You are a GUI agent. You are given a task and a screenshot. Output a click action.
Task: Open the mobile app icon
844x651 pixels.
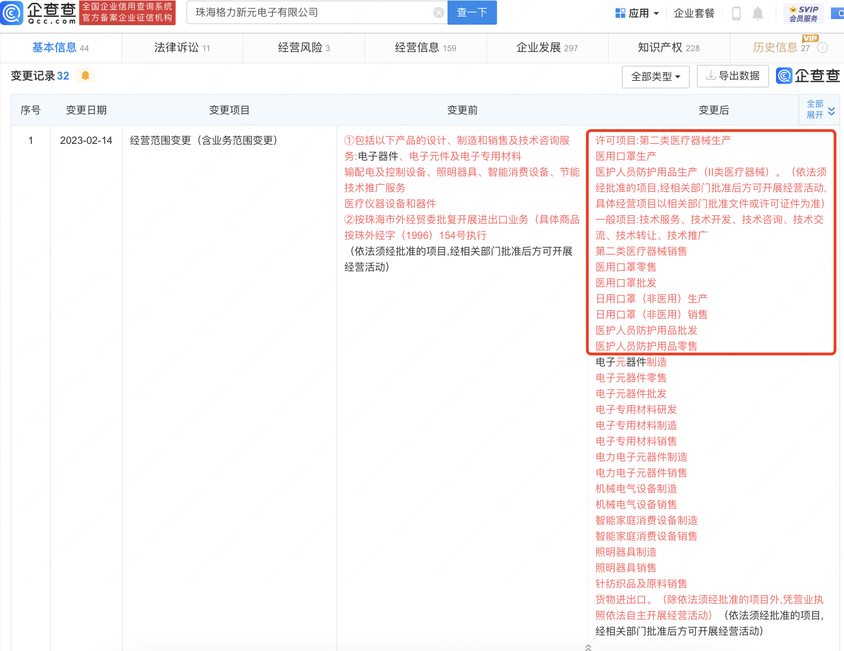(x=736, y=13)
